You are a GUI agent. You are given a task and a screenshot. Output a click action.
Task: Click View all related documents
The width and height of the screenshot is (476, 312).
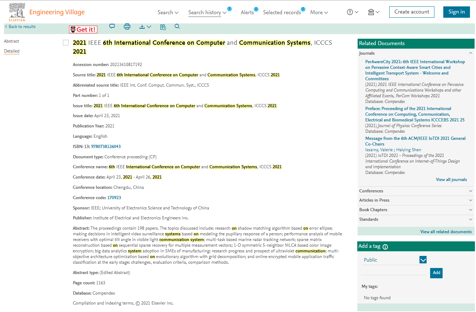coord(446,232)
